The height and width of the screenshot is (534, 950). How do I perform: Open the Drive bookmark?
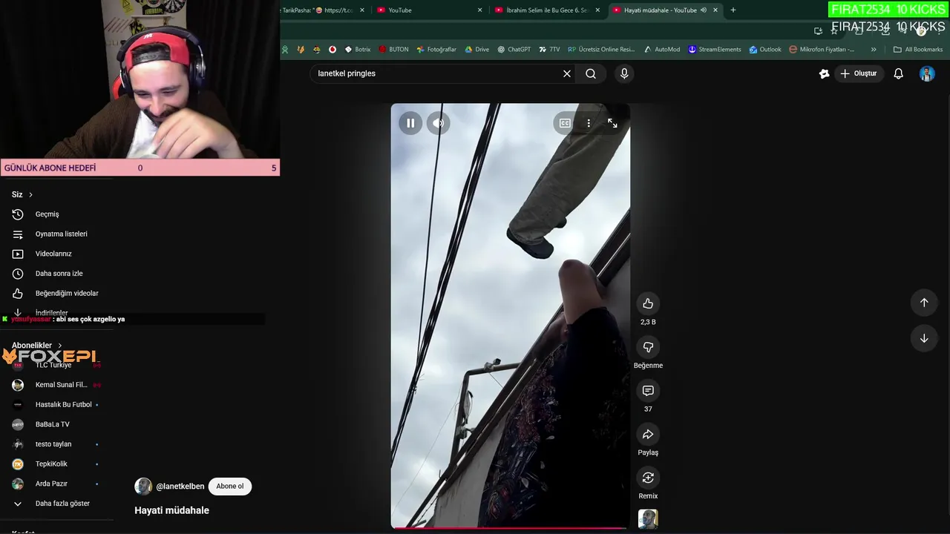tap(476, 50)
